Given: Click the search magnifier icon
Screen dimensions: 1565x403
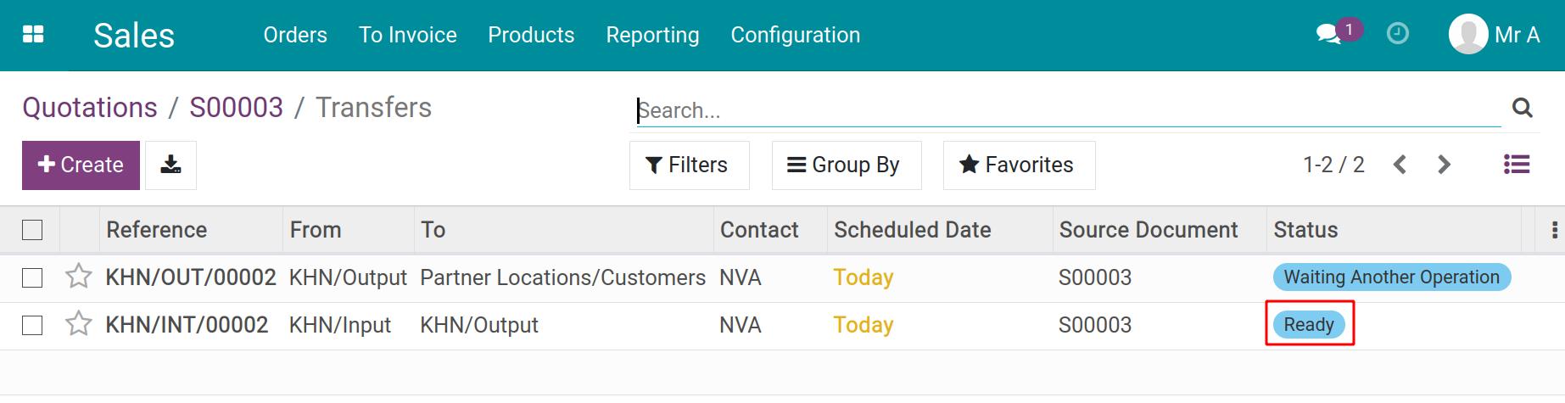Looking at the screenshot, I should pos(1523,109).
